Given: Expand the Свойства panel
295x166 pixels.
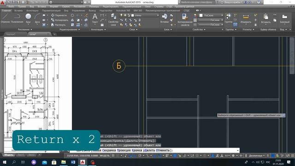Looking at the screenshot, I should (x=199, y=30).
